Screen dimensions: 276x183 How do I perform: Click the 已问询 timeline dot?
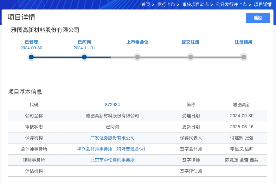(x=84, y=57)
